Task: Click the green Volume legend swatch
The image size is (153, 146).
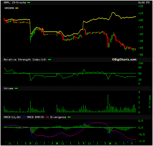Action: [x=16, y=88]
